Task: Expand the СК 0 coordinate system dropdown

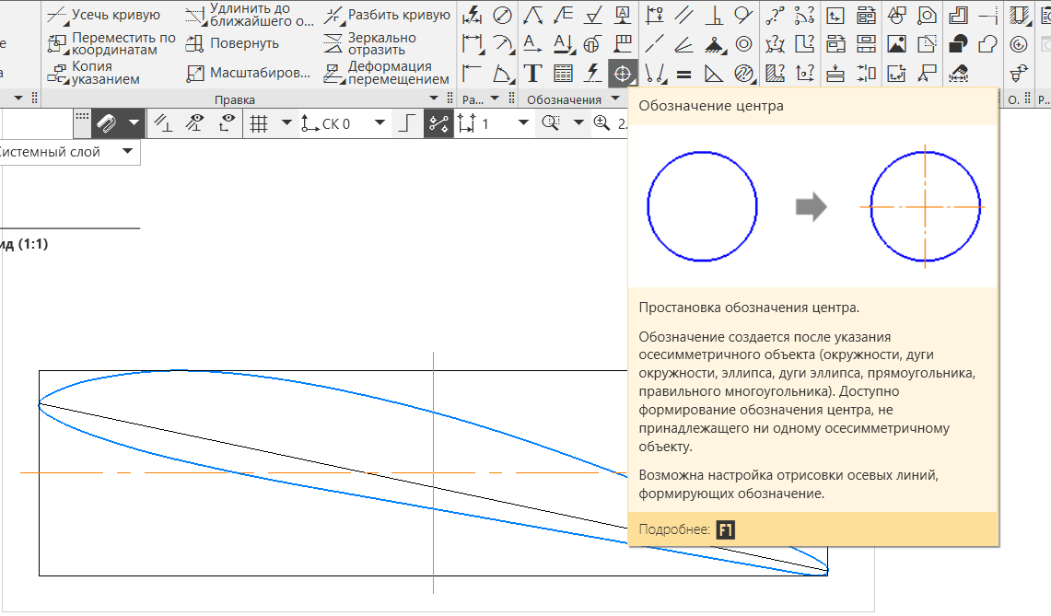Action: click(x=379, y=122)
